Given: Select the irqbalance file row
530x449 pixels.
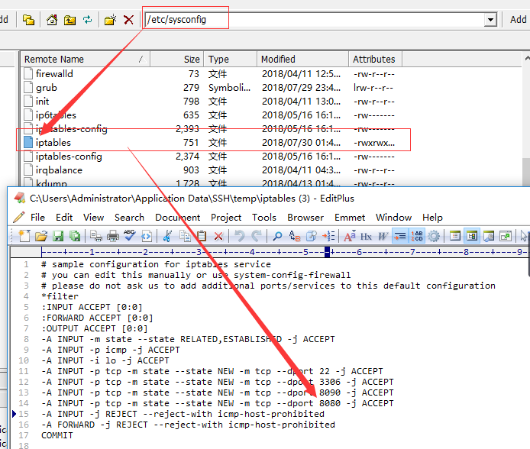Looking at the screenshot, I should coord(209,170).
